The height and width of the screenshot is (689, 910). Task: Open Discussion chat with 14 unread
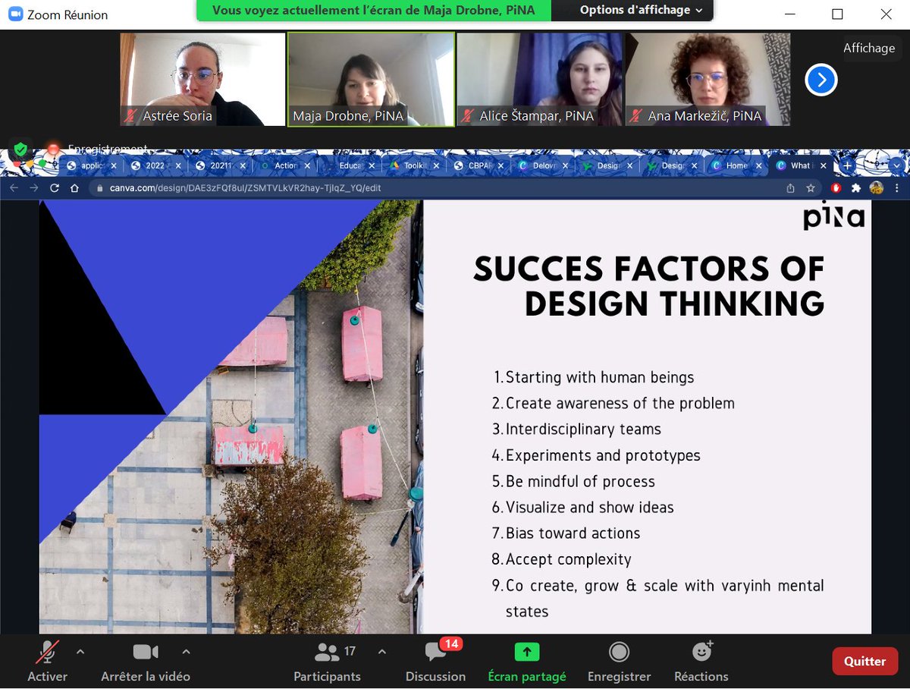point(436,661)
